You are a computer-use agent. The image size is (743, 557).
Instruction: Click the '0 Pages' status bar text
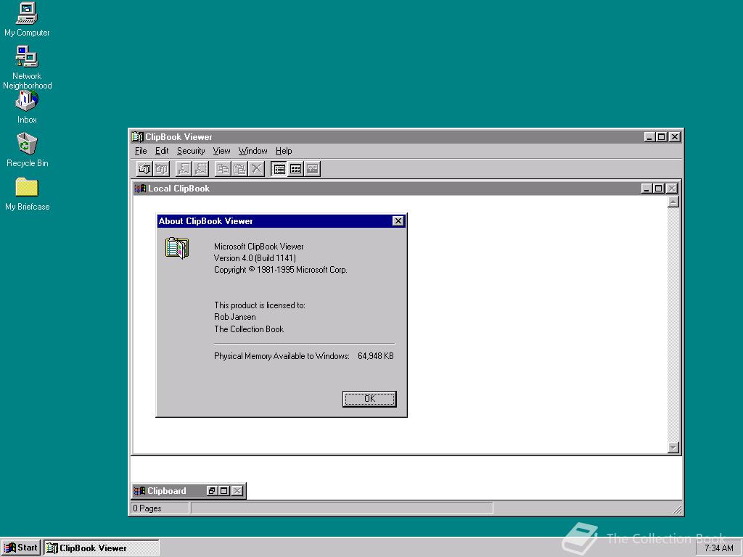click(147, 508)
